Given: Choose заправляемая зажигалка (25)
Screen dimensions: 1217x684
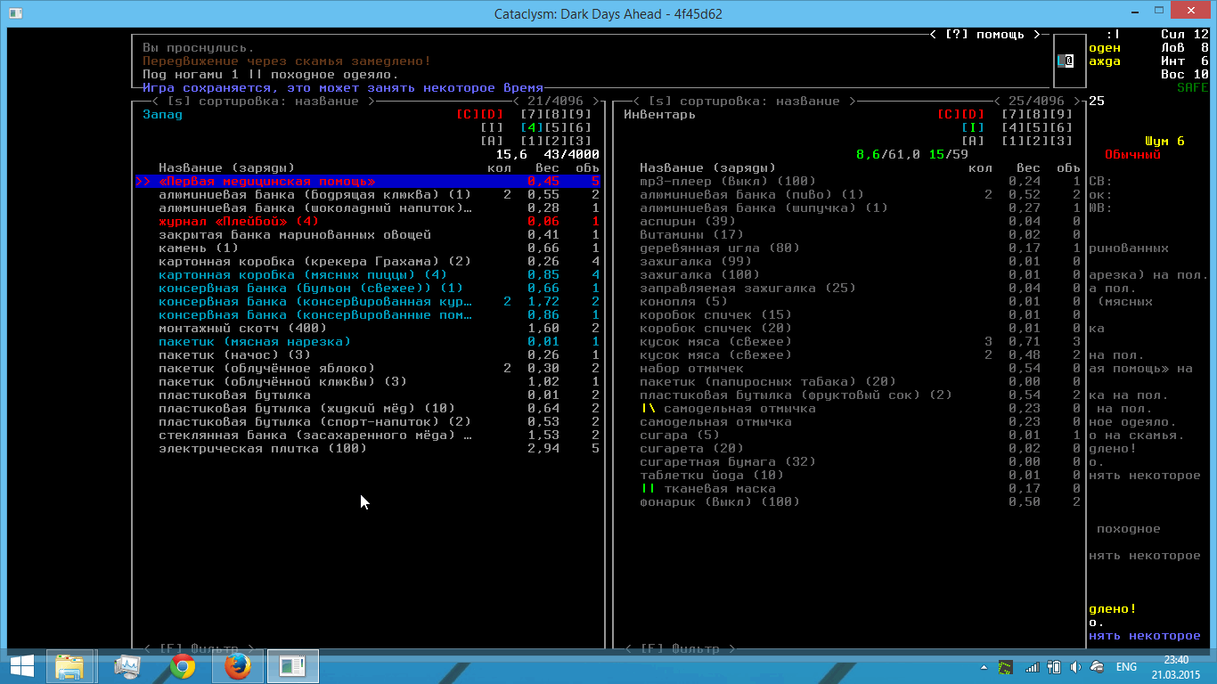Looking at the screenshot, I should click(x=849, y=289).
